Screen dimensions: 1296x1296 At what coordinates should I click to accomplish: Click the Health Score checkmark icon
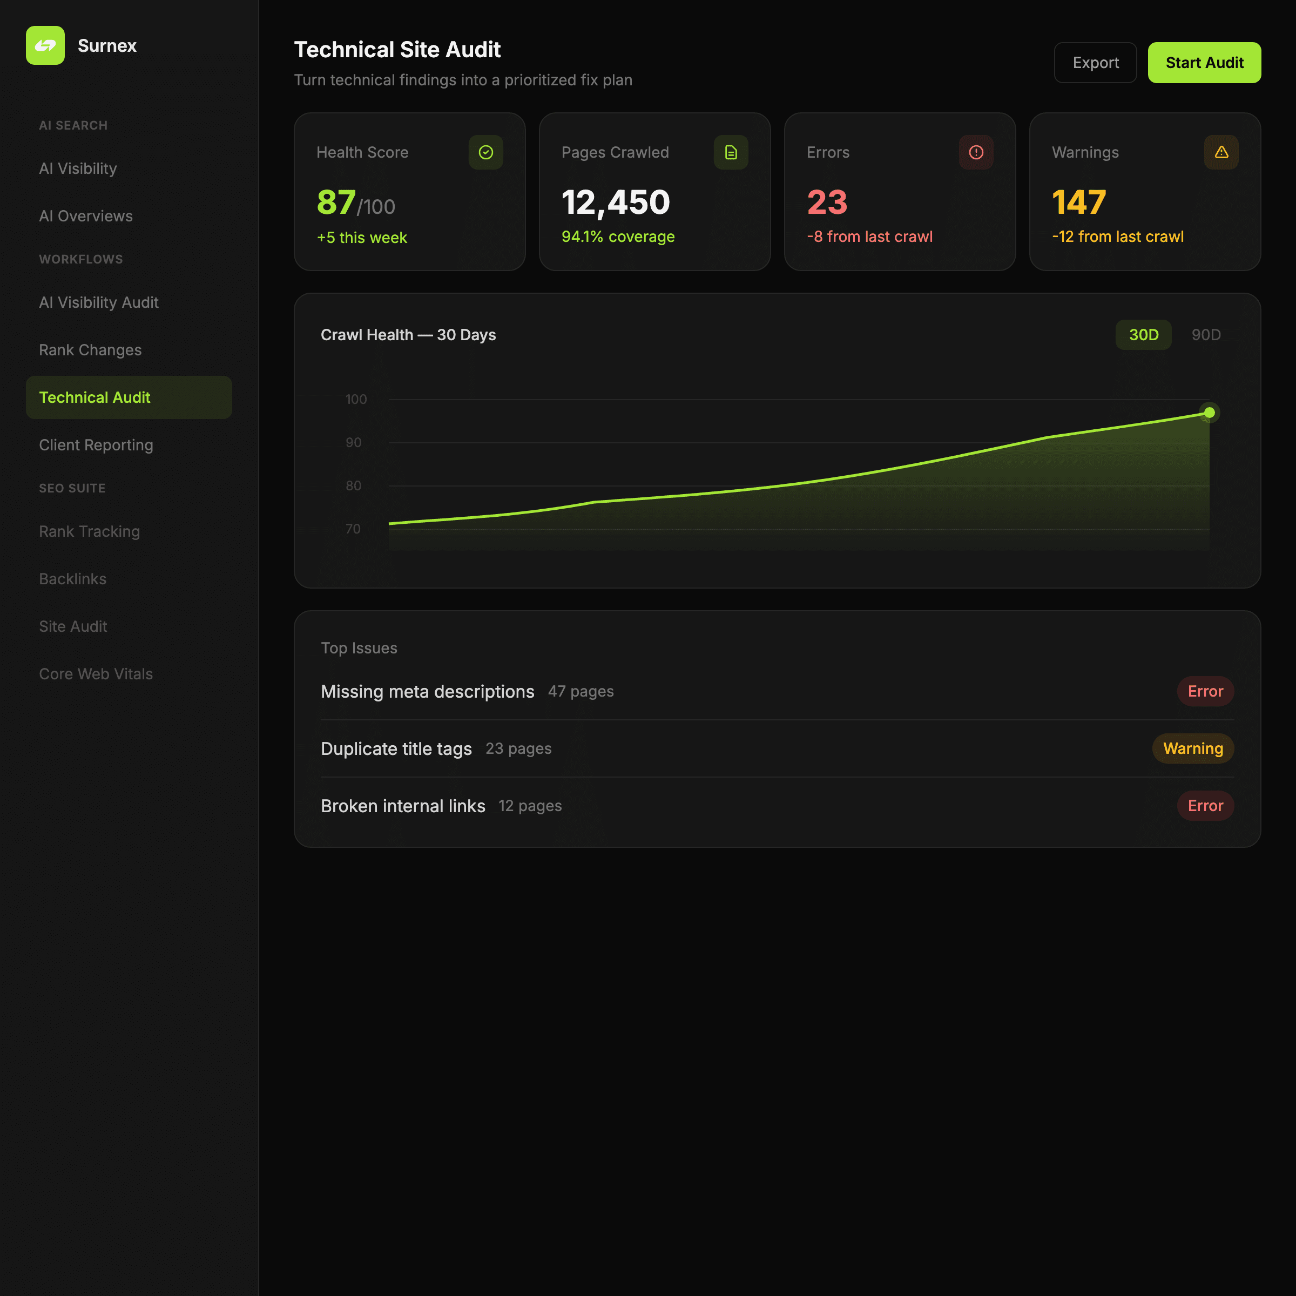pos(485,152)
